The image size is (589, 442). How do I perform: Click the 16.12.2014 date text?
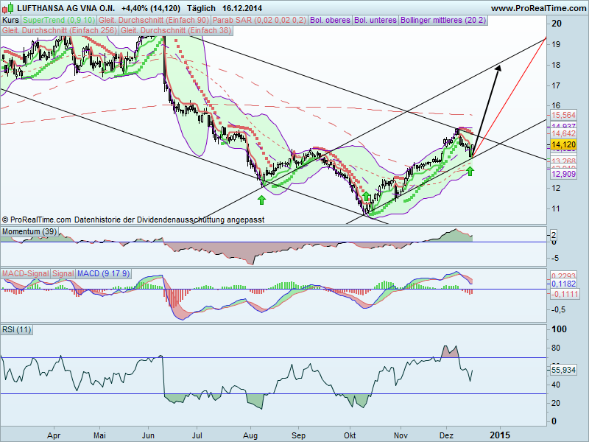click(242, 8)
